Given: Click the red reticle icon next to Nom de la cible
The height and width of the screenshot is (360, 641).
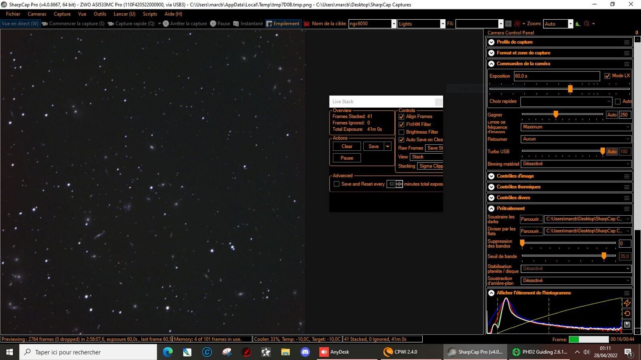Looking at the screenshot, I should pyautogui.click(x=306, y=23).
